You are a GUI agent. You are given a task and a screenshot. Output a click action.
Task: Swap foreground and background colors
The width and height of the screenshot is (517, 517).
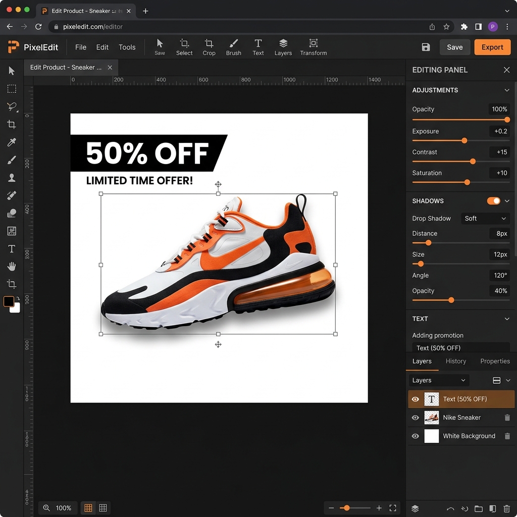(x=18, y=298)
